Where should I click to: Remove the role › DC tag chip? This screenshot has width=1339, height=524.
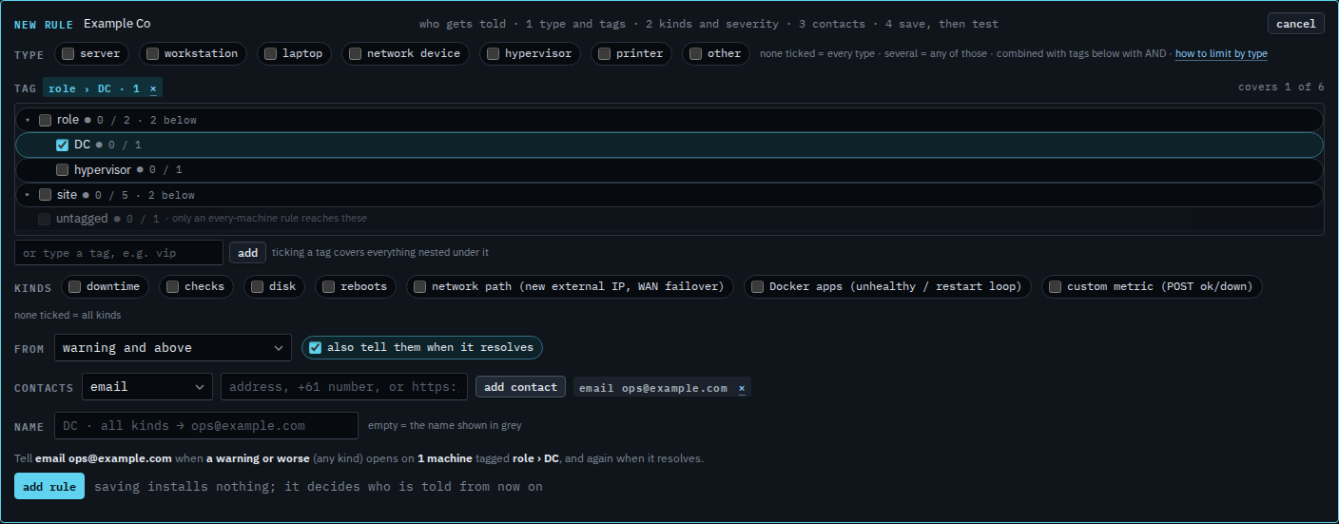pyautogui.click(x=153, y=88)
